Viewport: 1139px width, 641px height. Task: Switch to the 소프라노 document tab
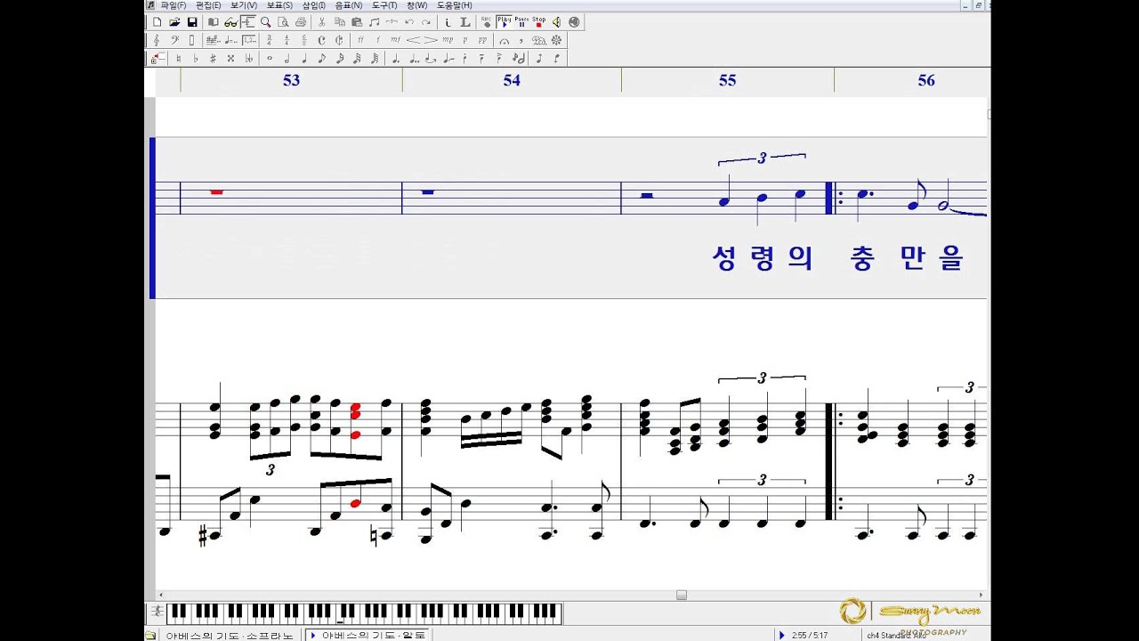(x=229, y=635)
